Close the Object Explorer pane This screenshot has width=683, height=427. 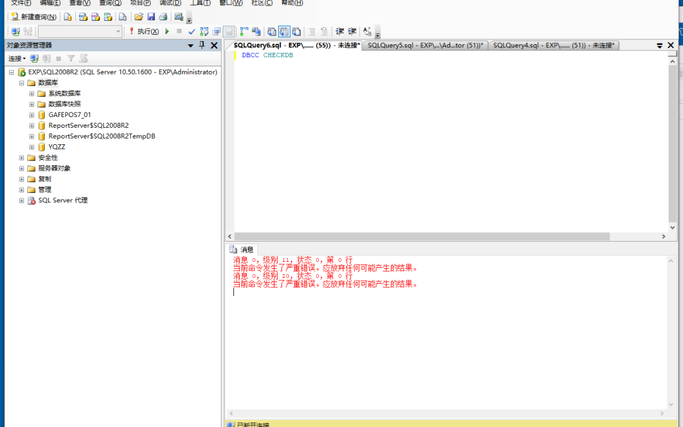214,46
